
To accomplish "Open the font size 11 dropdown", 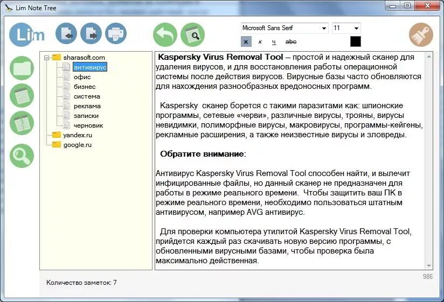I will tap(356, 29).
